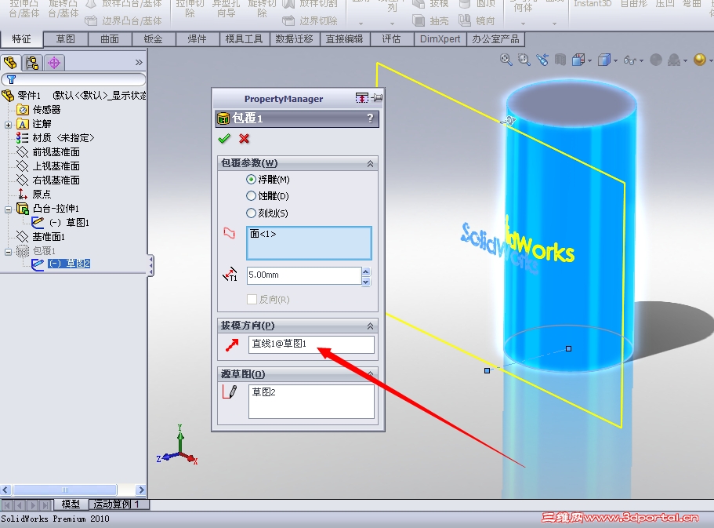This screenshot has width=714, height=528.
Task: Collapse the 拔模方向(P) section
Action: pos(370,326)
